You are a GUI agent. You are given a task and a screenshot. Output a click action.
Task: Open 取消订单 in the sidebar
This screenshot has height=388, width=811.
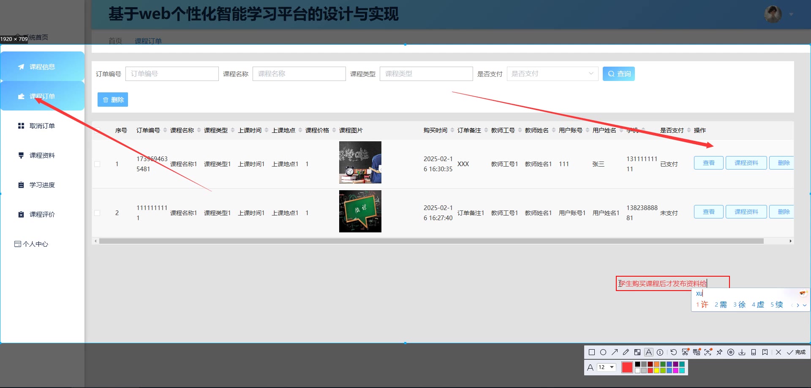click(x=42, y=126)
